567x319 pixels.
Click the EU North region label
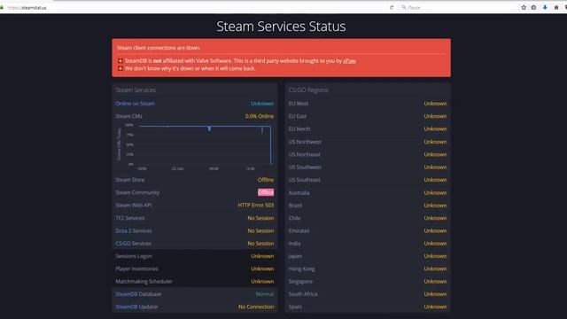(x=299, y=128)
